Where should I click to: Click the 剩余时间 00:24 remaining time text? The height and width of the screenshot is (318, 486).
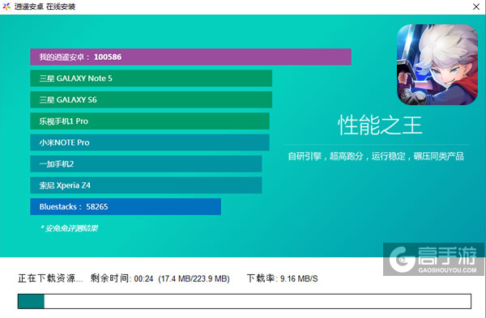pyautogui.click(x=122, y=278)
